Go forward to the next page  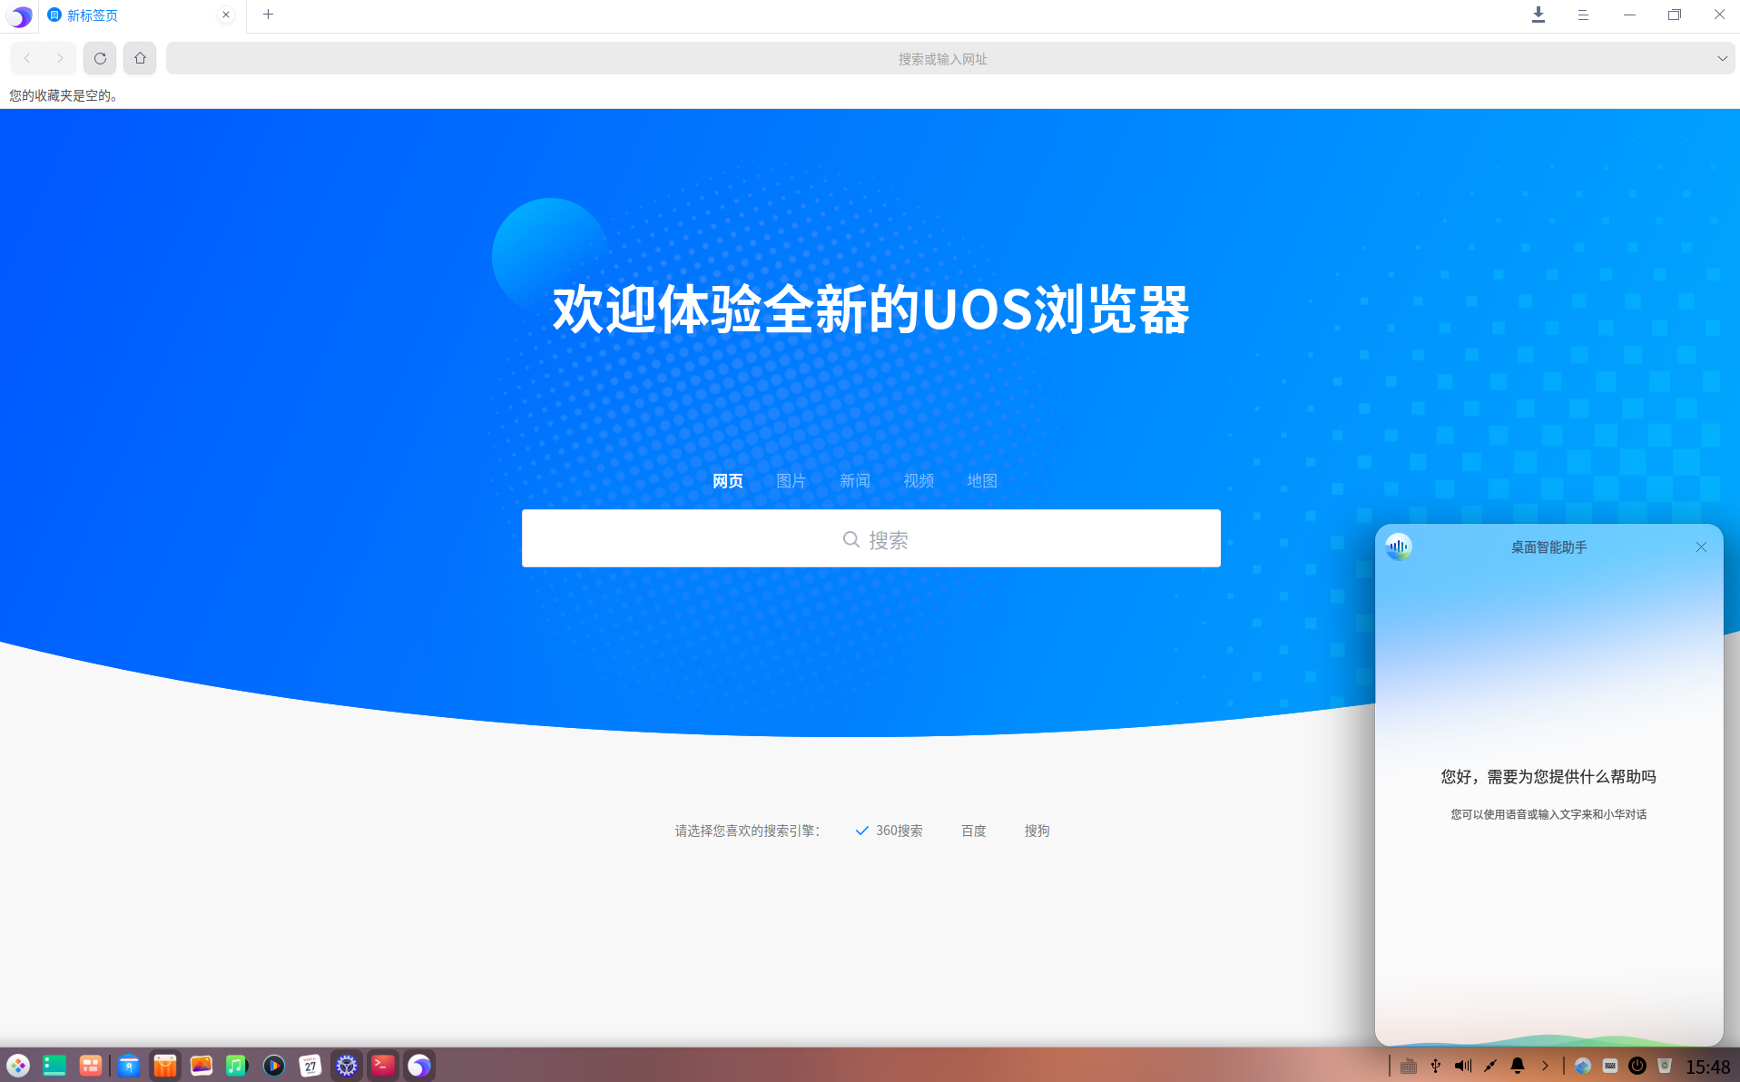[60, 58]
